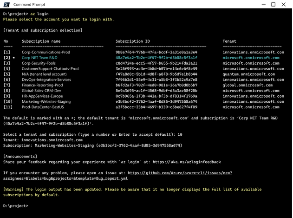Click global.onmicrosoft.com tenant
This screenshot has height=218, width=293.
tap(247, 85)
